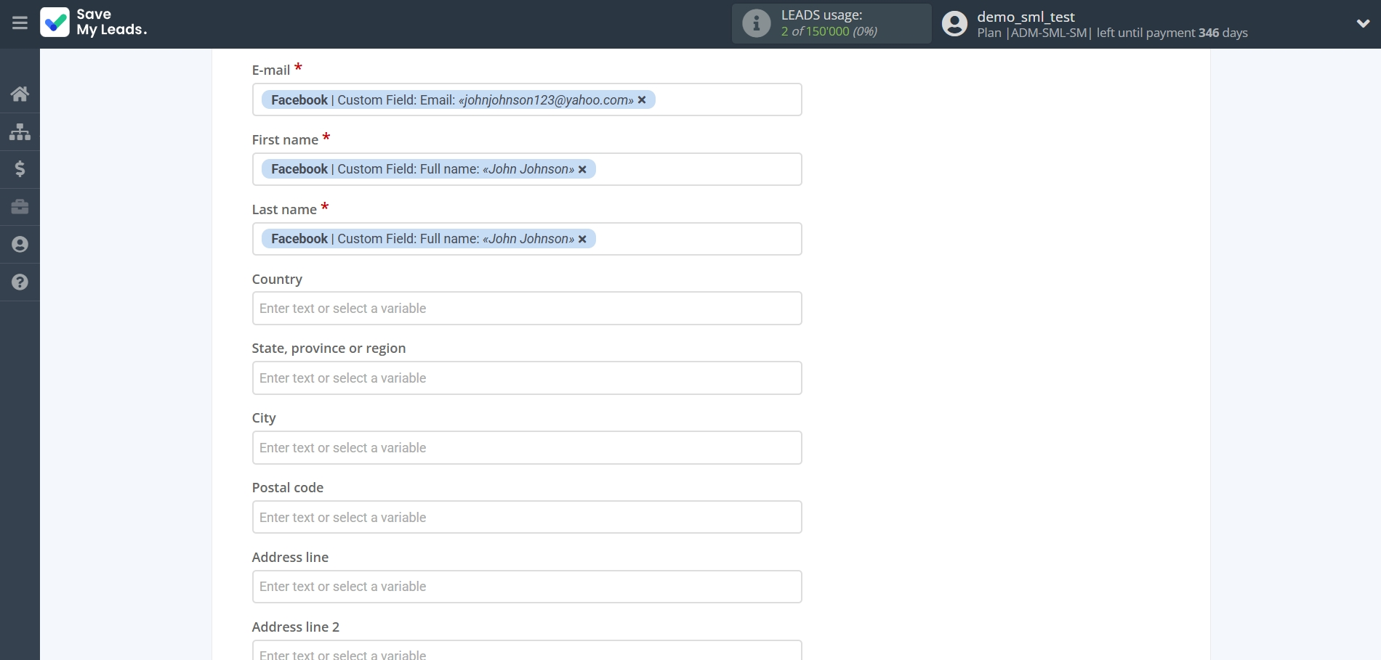Remove Full name tag from First name
The height and width of the screenshot is (660, 1381).
(x=582, y=169)
